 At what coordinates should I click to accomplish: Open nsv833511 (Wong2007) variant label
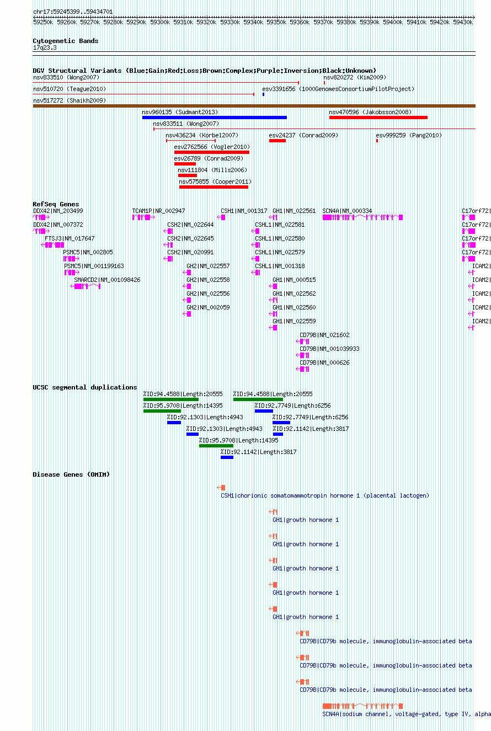click(x=186, y=124)
